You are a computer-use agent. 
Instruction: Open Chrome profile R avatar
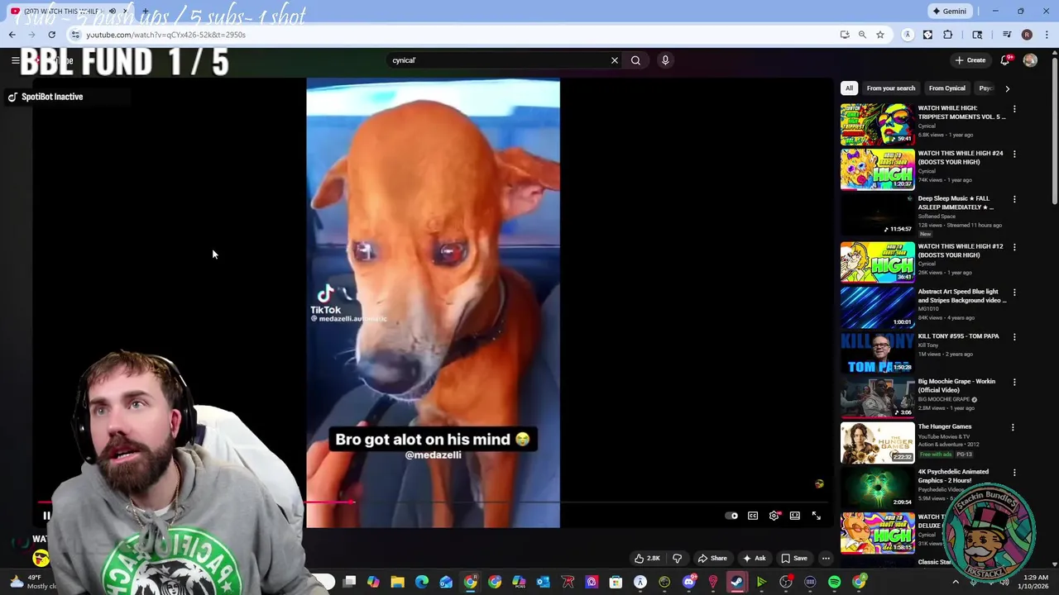[1027, 35]
